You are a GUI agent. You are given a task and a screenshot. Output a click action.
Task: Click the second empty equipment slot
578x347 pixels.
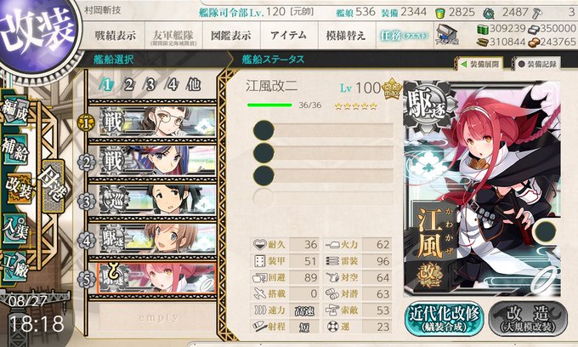(323, 153)
